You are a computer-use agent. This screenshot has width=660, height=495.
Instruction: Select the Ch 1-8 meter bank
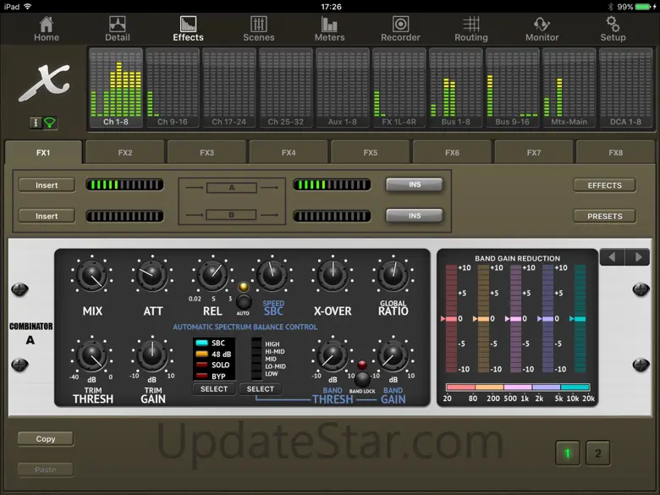tap(116, 87)
